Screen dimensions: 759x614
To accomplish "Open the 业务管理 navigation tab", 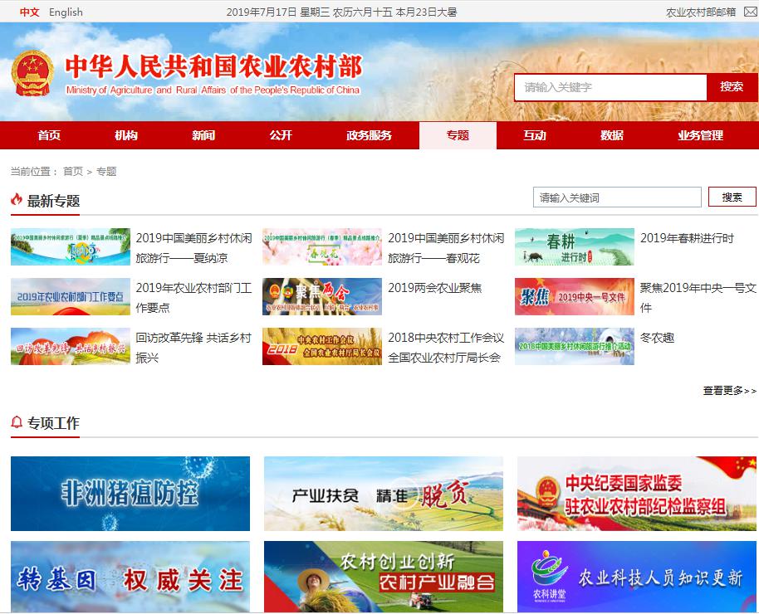I will [x=700, y=135].
